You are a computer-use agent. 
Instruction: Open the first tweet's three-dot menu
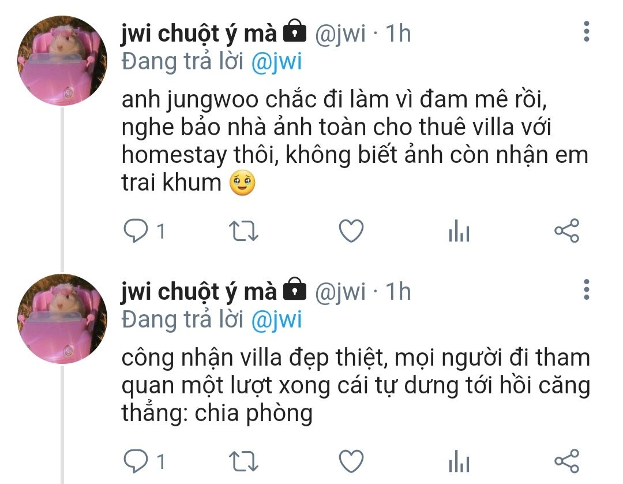pos(587,31)
